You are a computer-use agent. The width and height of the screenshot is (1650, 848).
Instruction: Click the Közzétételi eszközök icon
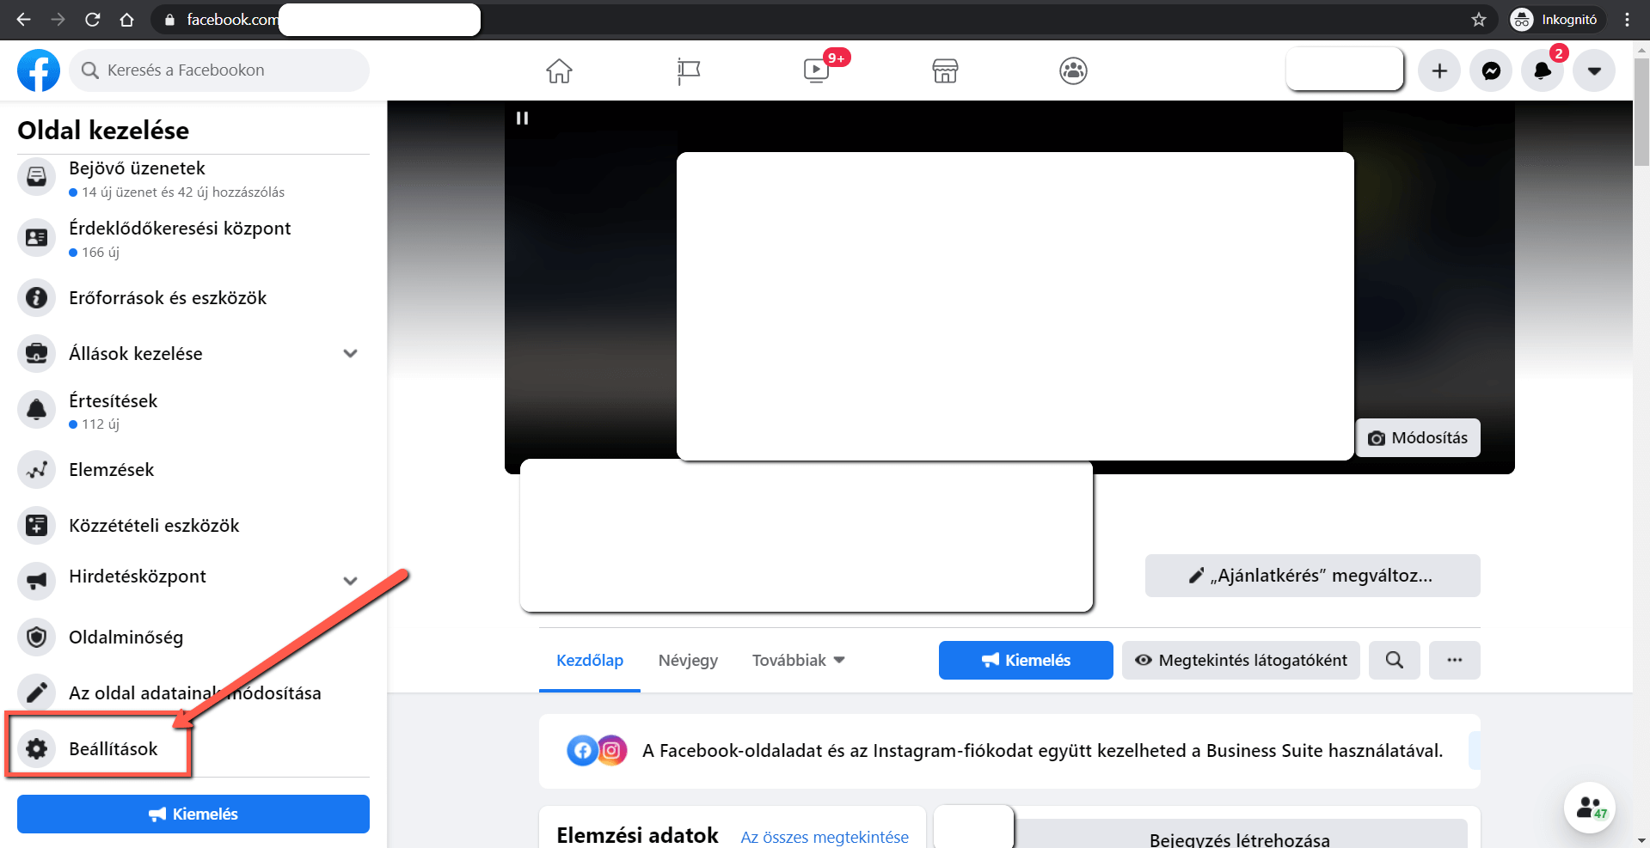tap(36, 525)
